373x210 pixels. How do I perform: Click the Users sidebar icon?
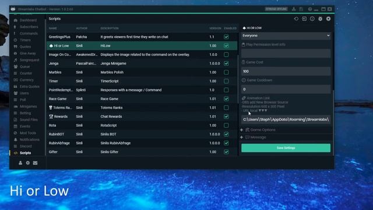click(x=16, y=93)
